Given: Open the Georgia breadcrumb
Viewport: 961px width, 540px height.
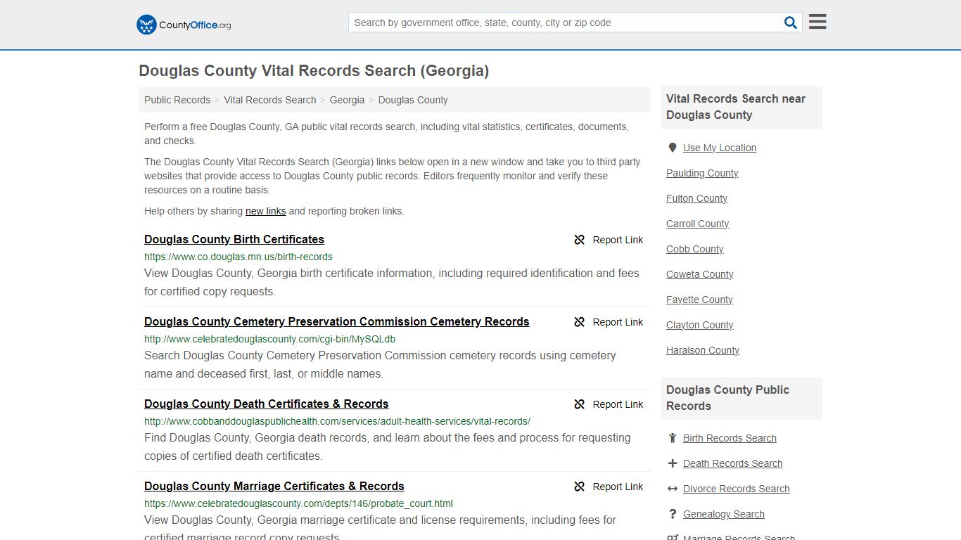Looking at the screenshot, I should click(347, 100).
